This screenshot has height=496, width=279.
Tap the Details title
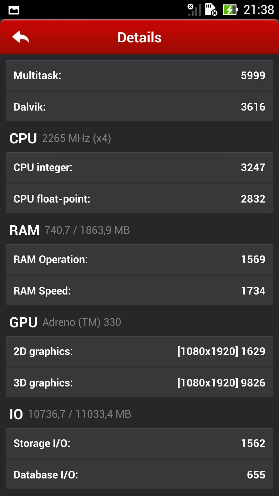[139, 37]
